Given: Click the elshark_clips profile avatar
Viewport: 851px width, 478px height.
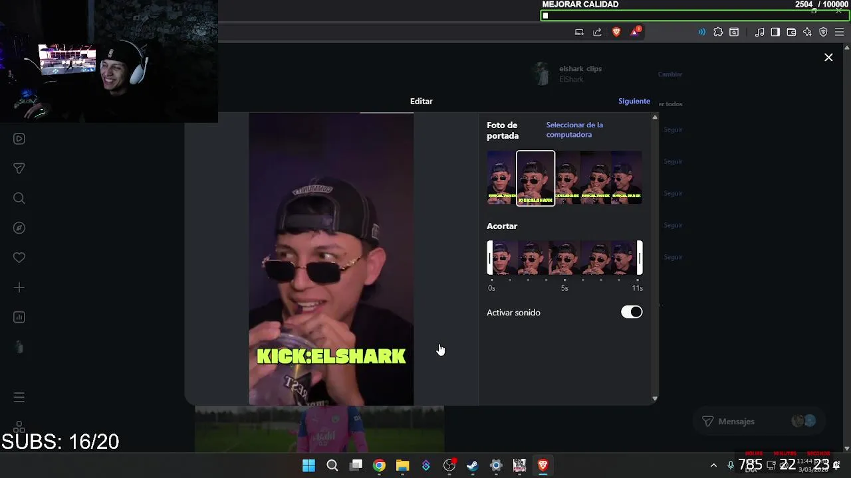Looking at the screenshot, I should (543, 74).
